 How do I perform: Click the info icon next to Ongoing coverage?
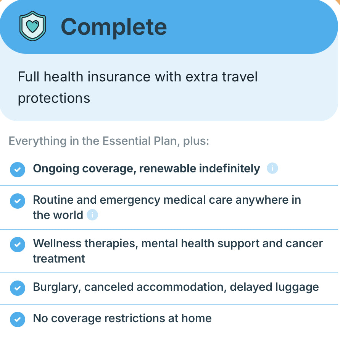[272, 168]
